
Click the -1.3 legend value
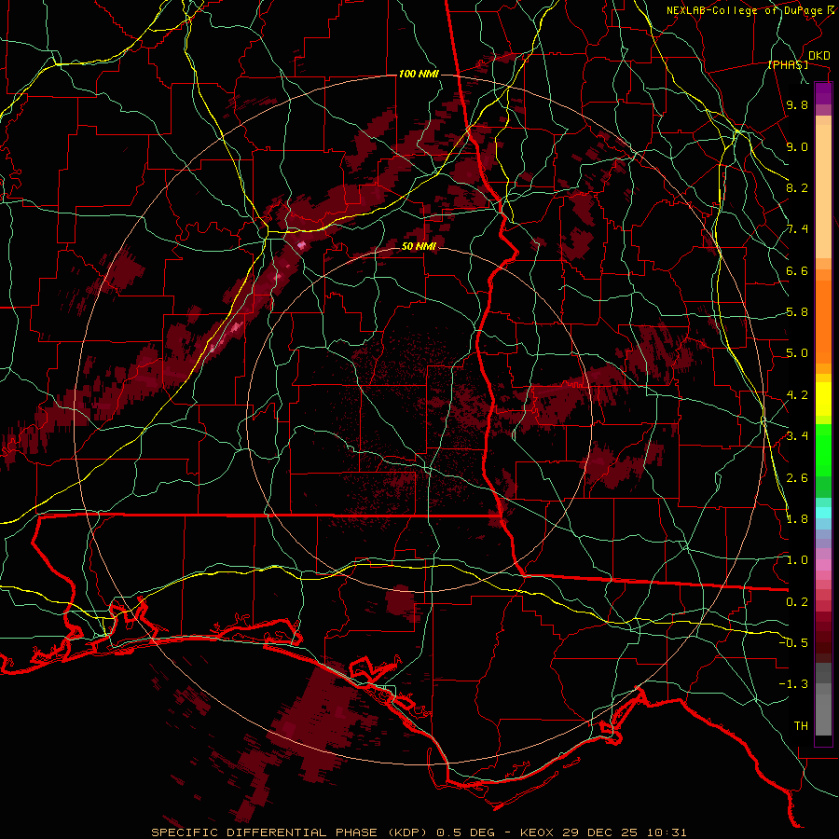pos(793,684)
